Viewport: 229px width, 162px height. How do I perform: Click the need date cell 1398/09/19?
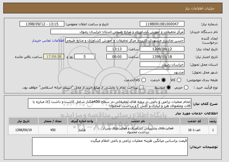click(x=23, y=130)
